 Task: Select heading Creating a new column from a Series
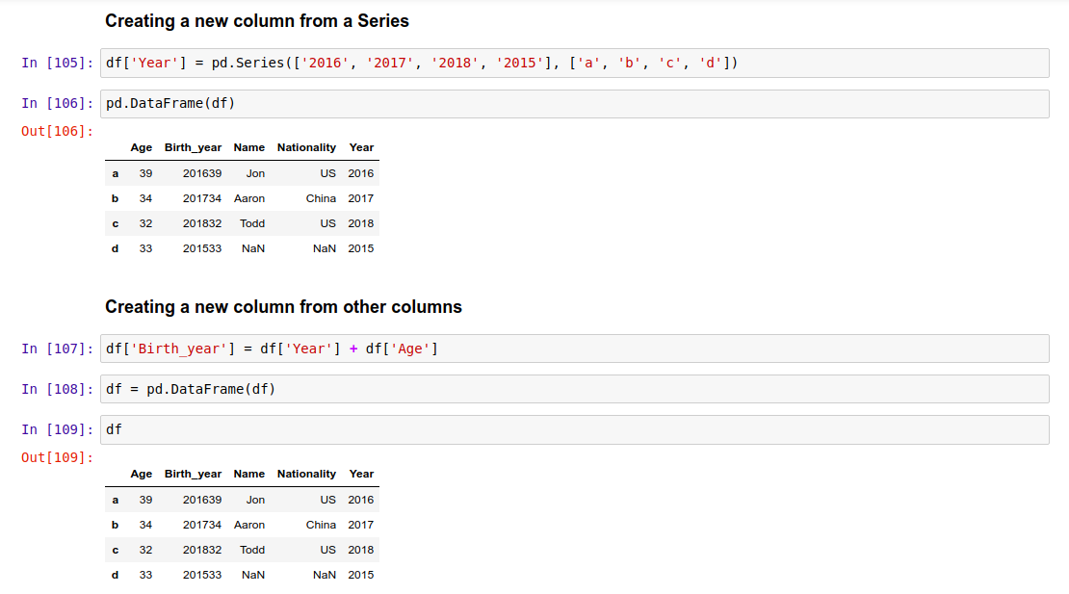click(255, 20)
